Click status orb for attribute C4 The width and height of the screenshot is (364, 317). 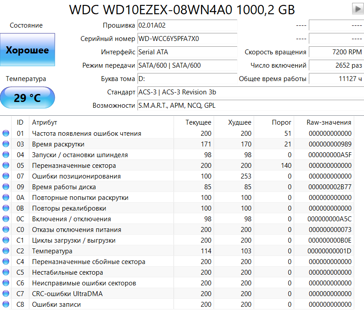(x=6, y=261)
